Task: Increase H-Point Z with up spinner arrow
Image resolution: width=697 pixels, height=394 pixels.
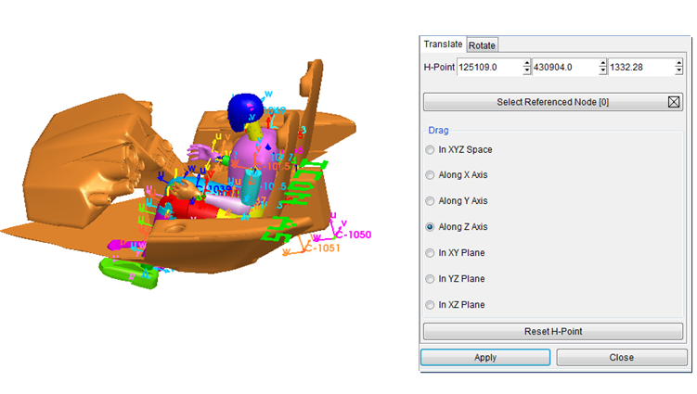Action: click(678, 63)
